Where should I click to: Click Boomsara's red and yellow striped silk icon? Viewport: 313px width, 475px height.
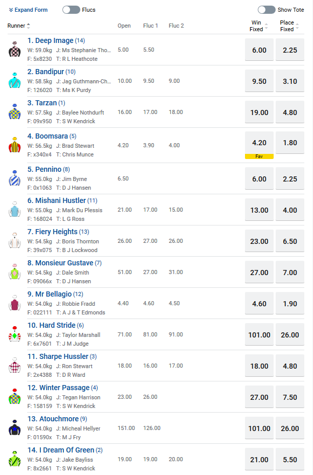14,145
